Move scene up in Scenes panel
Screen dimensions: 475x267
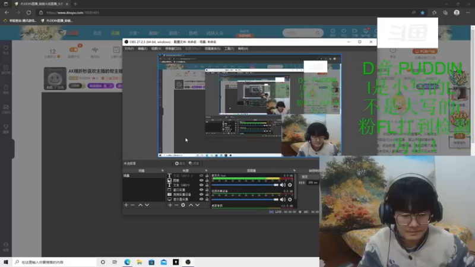coord(140,205)
